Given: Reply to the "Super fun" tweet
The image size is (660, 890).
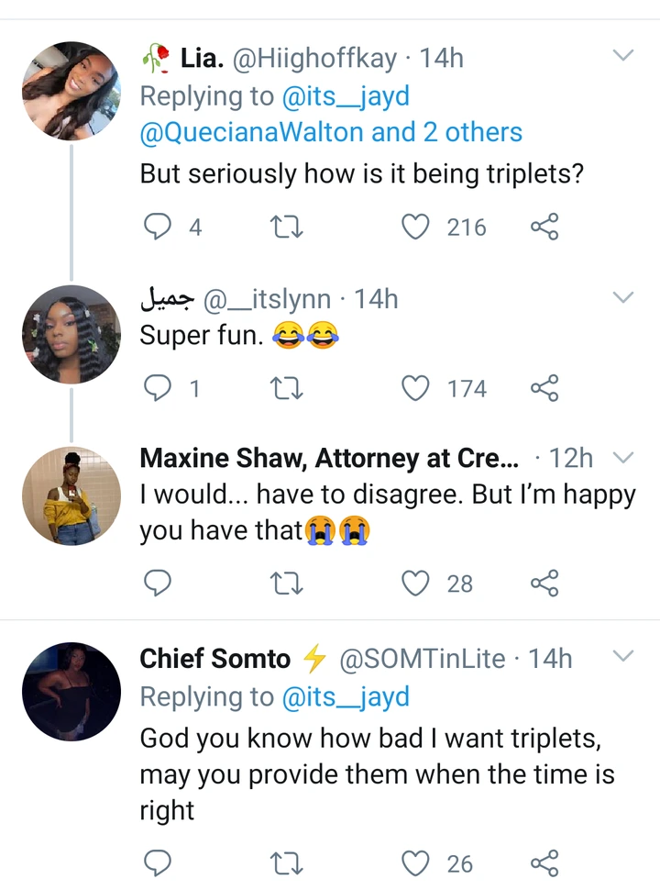Looking at the screenshot, I should (x=159, y=389).
